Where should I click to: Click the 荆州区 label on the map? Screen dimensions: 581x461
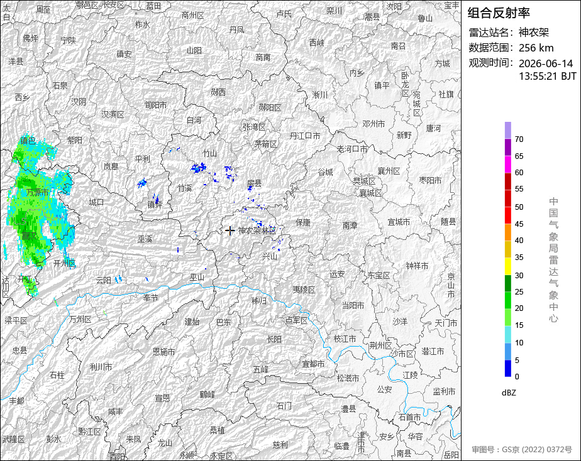coord(380,345)
